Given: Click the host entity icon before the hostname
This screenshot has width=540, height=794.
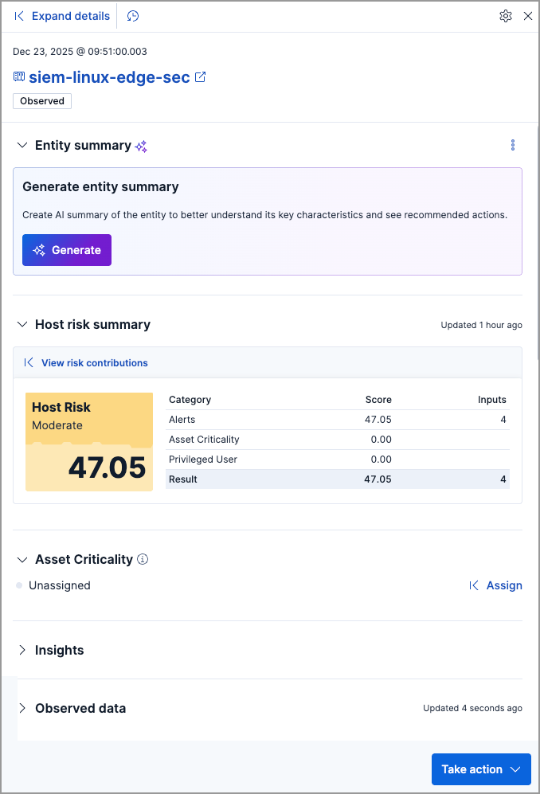Looking at the screenshot, I should click(18, 76).
